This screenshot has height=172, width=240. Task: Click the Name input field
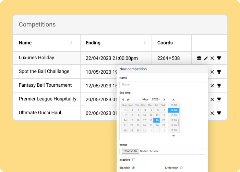(162, 84)
